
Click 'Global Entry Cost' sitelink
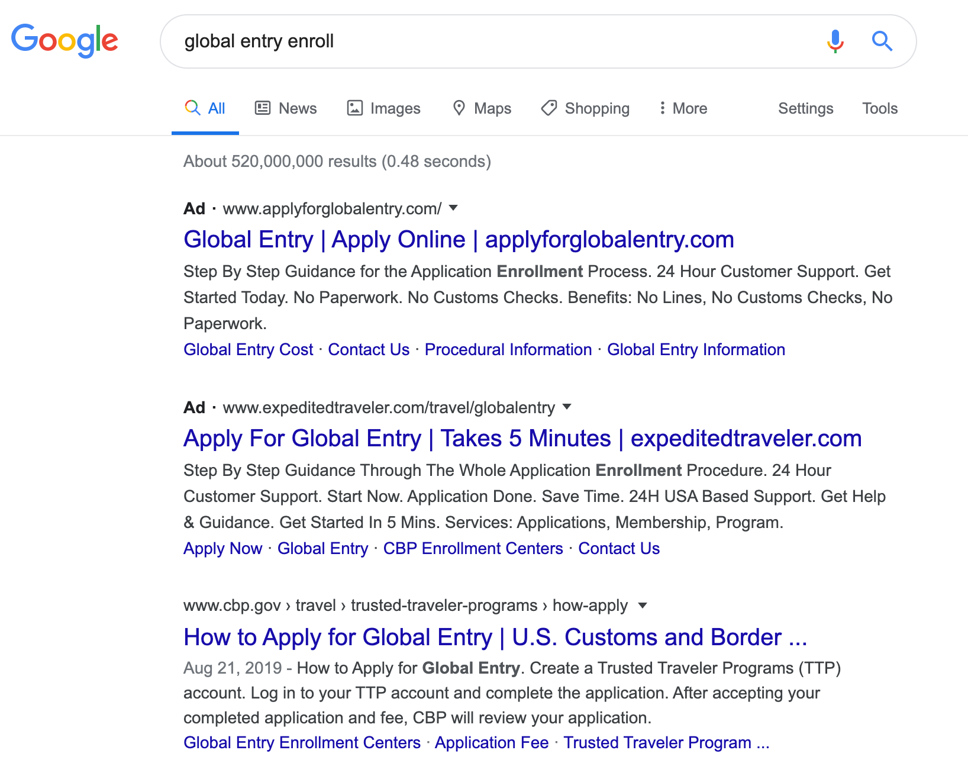(249, 350)
